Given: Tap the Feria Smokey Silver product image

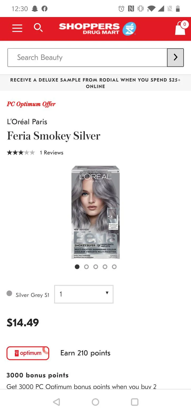Looking at the screenshot, I should 95,212.
